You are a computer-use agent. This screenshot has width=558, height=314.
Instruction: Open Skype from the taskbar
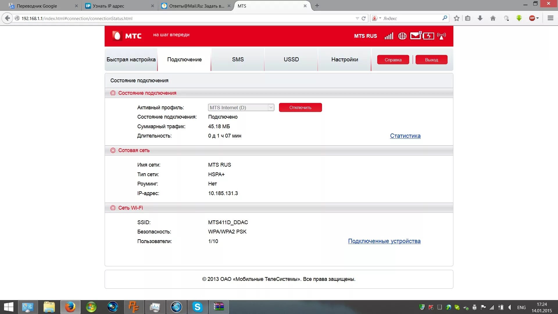pyautogui.click(x=197, y=307)
